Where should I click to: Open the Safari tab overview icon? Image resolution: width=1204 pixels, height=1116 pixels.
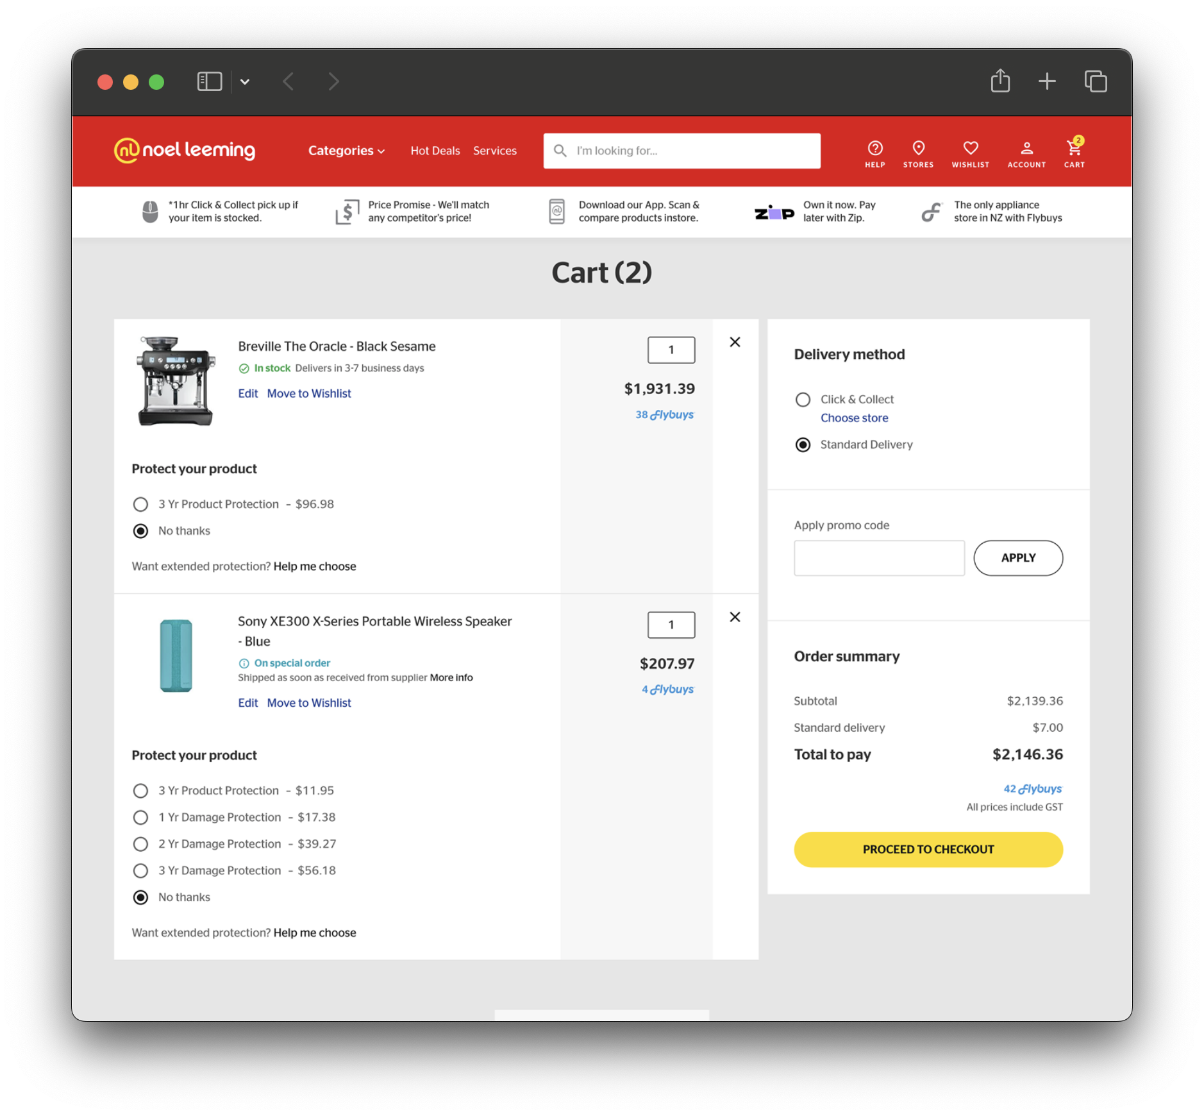coord(1095,81)
